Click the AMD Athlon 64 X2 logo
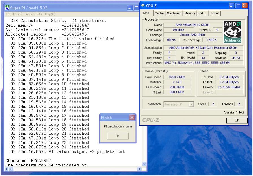 (233, 32)
